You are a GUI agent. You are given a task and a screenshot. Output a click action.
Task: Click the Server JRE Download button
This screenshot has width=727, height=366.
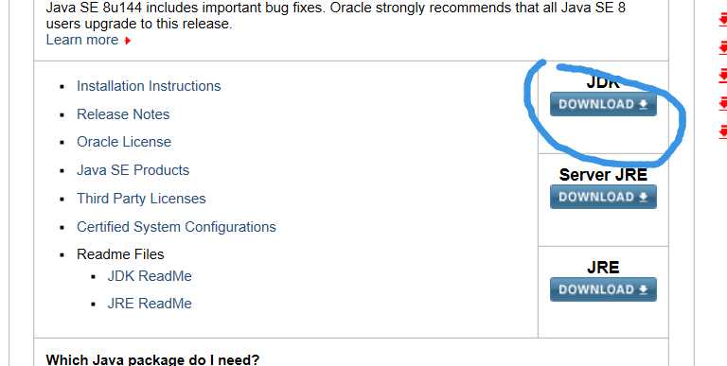coord(603,197)
